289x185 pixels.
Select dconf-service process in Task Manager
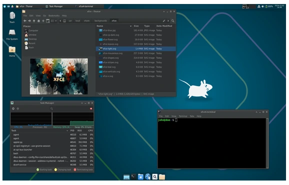52,165
